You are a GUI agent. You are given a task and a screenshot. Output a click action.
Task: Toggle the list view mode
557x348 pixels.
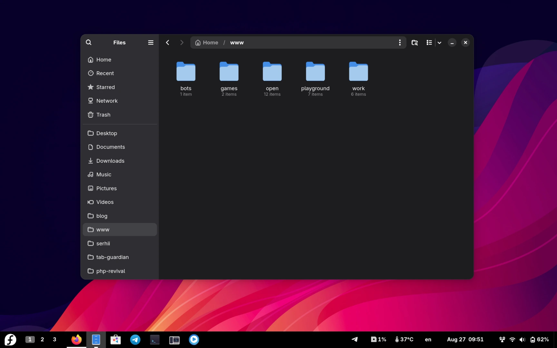point(429,42)
